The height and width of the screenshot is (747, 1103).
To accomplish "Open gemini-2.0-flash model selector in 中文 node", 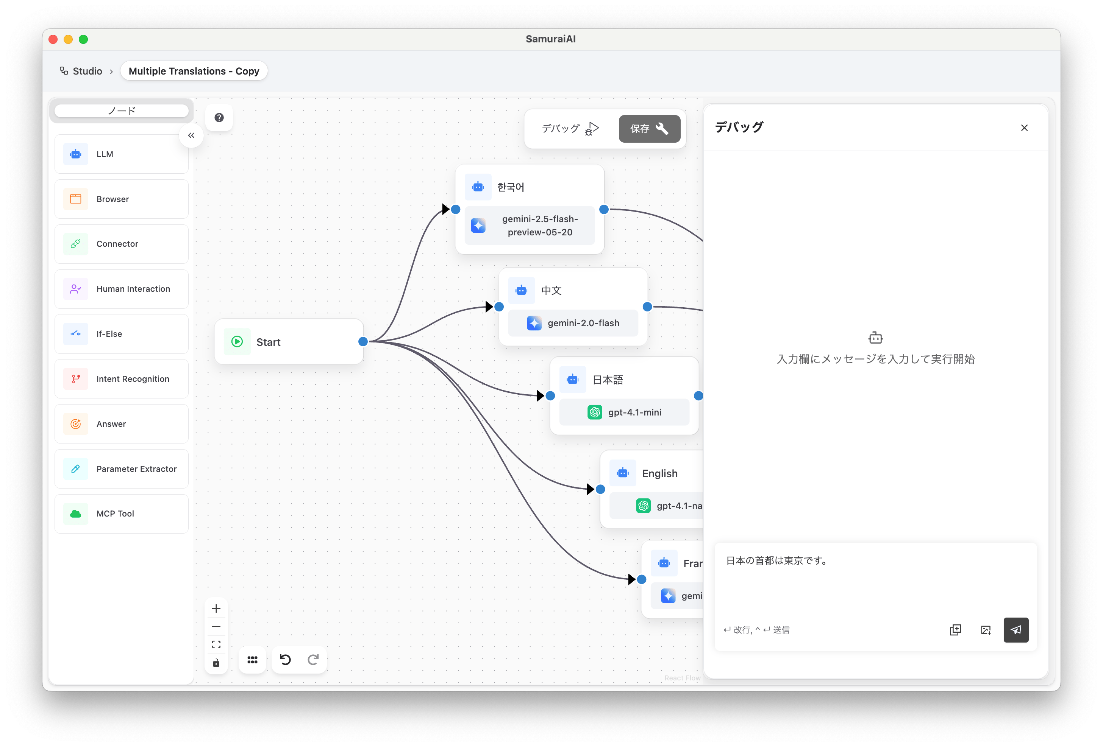I will tap(573, 323).
